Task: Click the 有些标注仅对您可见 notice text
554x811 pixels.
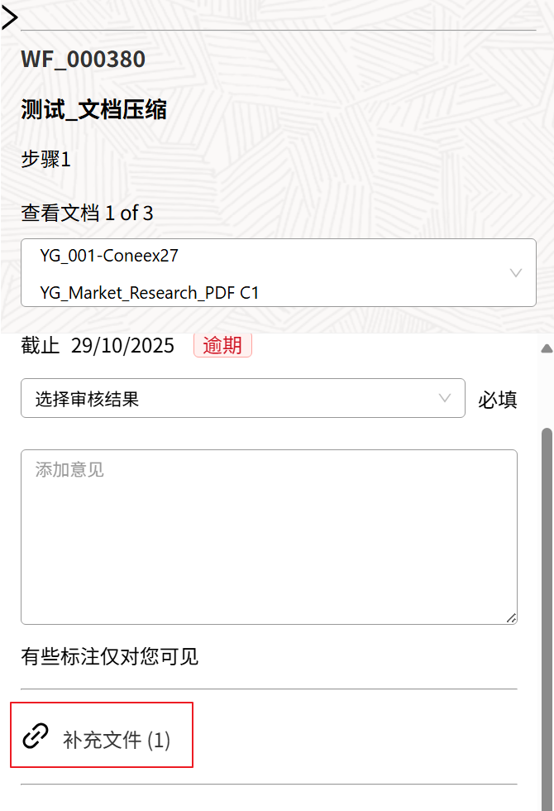Action: tap(109, 657)
